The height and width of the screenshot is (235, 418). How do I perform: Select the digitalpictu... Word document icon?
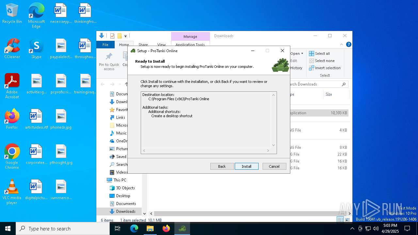pos(36,190)
